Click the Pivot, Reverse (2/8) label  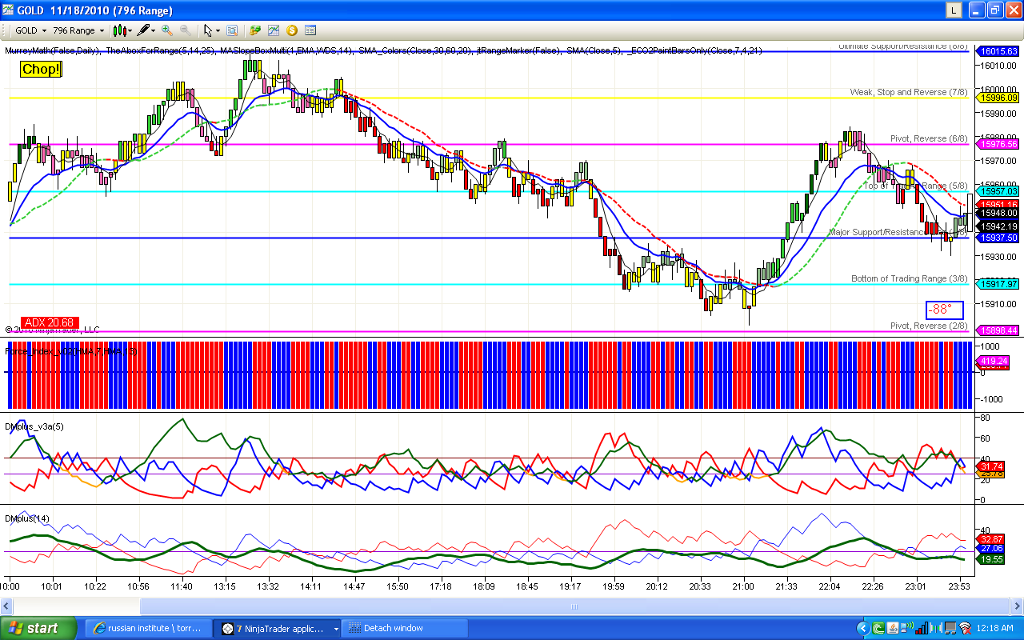coord(929,326)
